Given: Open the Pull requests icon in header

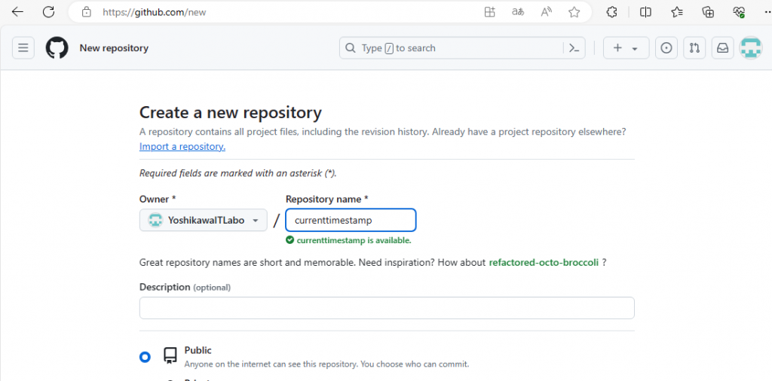Looking at the screenshot, I should 694,48.
